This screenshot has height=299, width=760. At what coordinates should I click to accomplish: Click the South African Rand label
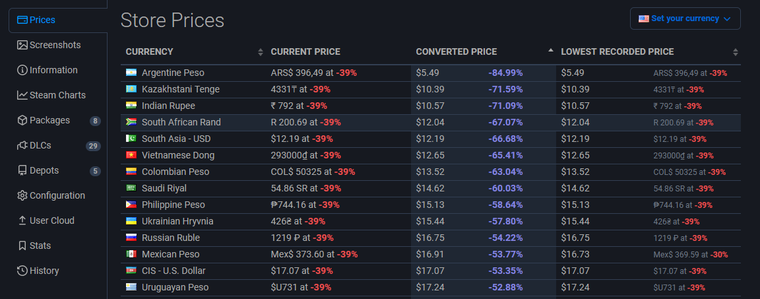[181, 123]
